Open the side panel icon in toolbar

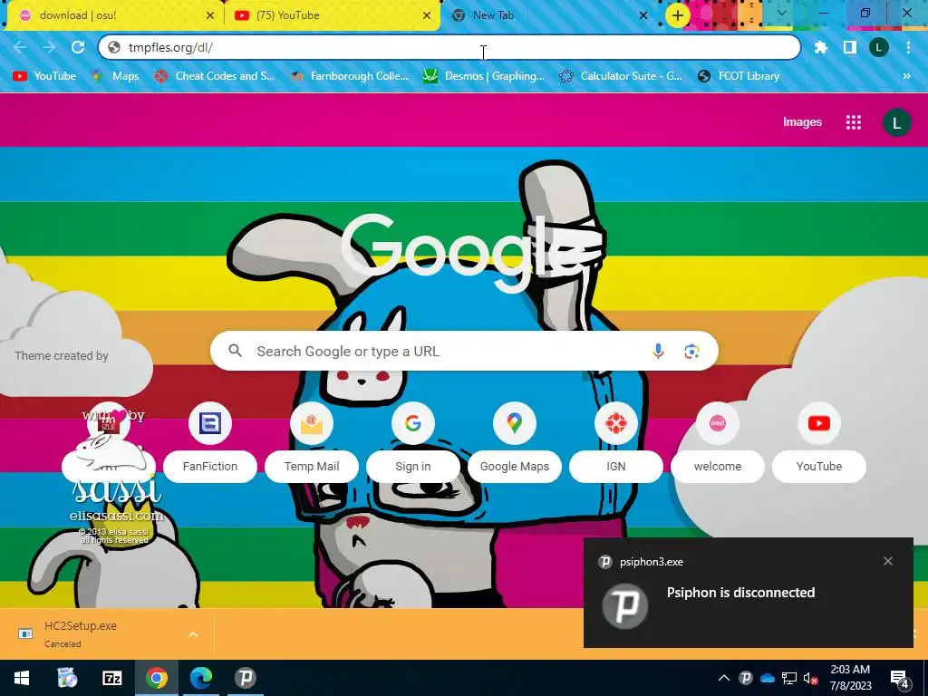[x=849, y=47]
